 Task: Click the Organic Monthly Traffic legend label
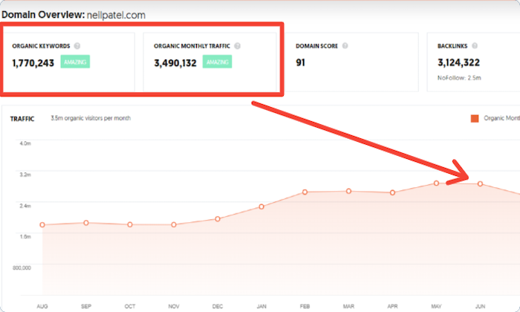[501, 118]
